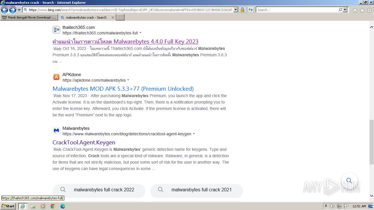The image size is (374, 210).
Task: Click the magnifier icon in the IE search box
Action: pos(340,10)
